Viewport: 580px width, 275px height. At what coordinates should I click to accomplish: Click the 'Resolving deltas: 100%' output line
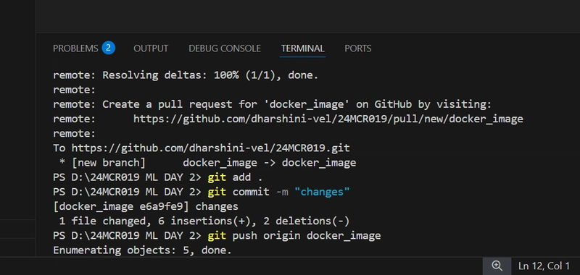[x=186, y=75]
